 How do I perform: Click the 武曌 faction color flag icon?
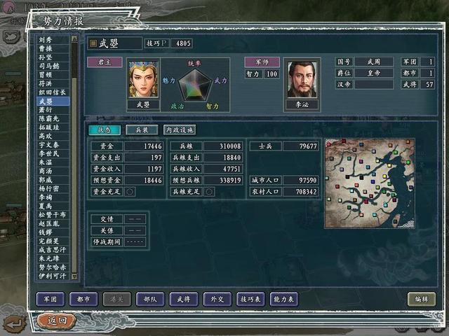[x=93, y=43]
